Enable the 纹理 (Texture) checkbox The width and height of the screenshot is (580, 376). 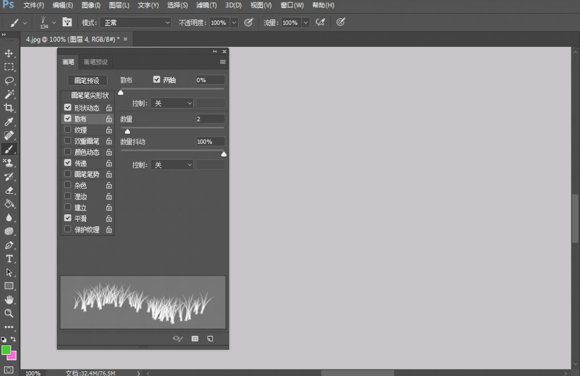click(x=68, y=129)
